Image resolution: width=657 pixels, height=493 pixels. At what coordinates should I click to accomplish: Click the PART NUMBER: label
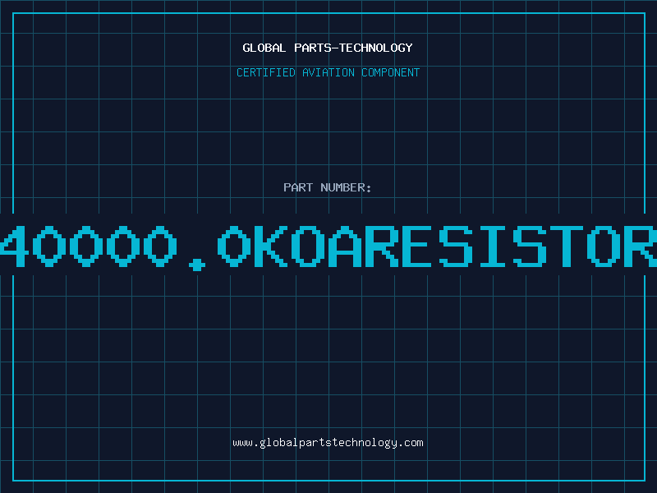pos(328,187)
